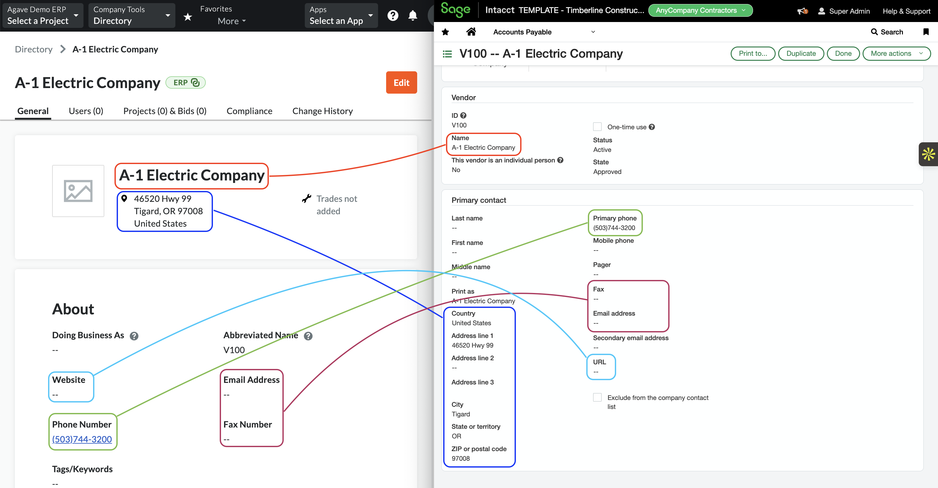The height and width of the screenshot is (488, 938).
Task: Open the notifications bell icon
Action: coord(413,15)
